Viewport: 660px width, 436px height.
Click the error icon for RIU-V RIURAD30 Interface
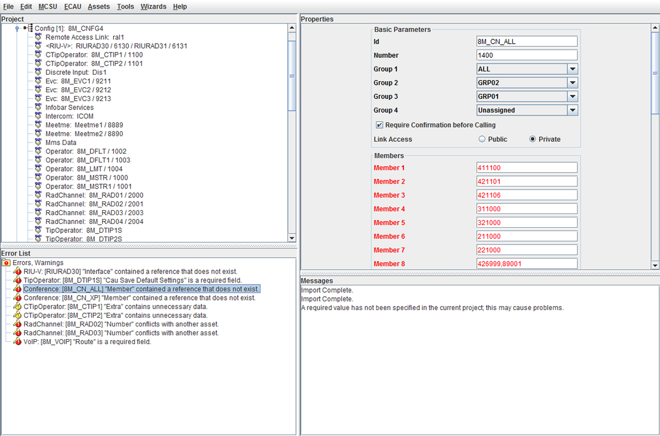point(17,272)
